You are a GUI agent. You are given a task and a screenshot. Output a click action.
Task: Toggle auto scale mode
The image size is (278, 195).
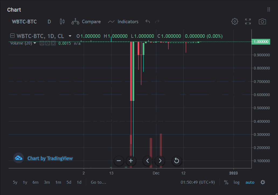[250, 182]
